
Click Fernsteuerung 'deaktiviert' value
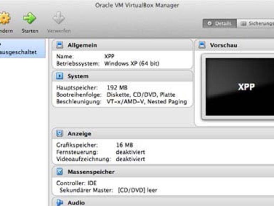[x=130, y=152]
